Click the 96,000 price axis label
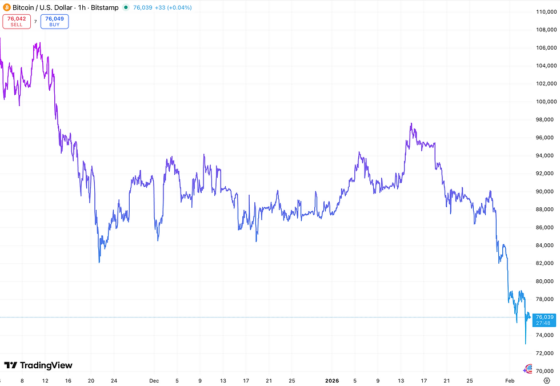Image resolution: width=560 pixels, height=386 pixels. 545,138
